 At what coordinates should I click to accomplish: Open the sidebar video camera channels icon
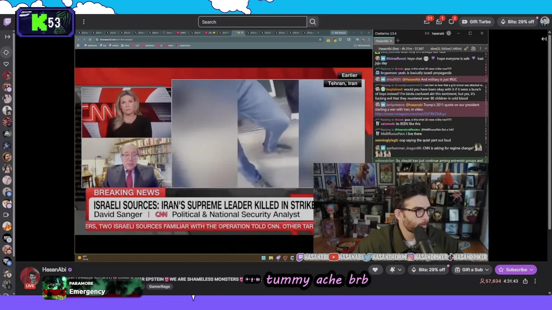click(6, 215)
